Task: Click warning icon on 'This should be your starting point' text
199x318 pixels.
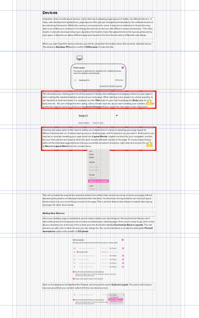Action: coord(149,102)
